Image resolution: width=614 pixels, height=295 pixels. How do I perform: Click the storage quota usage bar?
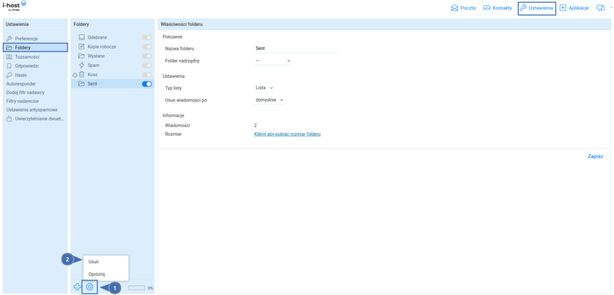click(x=137, y=288)
